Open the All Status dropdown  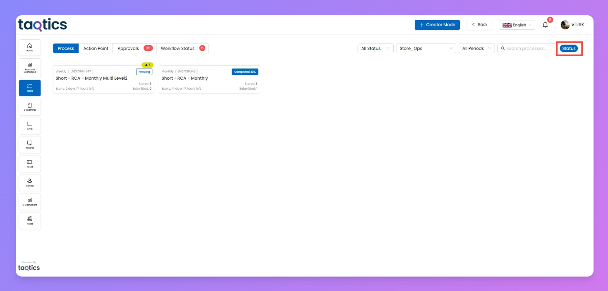[x=376, y=48]
